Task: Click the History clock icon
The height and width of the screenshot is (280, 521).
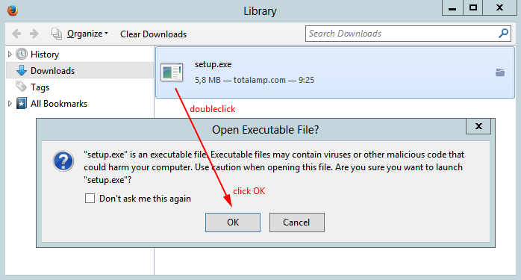Action: click(x=22, y=54)
